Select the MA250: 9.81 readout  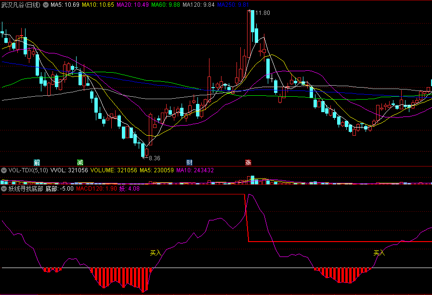pyautogui.click(x=233, y=5)
